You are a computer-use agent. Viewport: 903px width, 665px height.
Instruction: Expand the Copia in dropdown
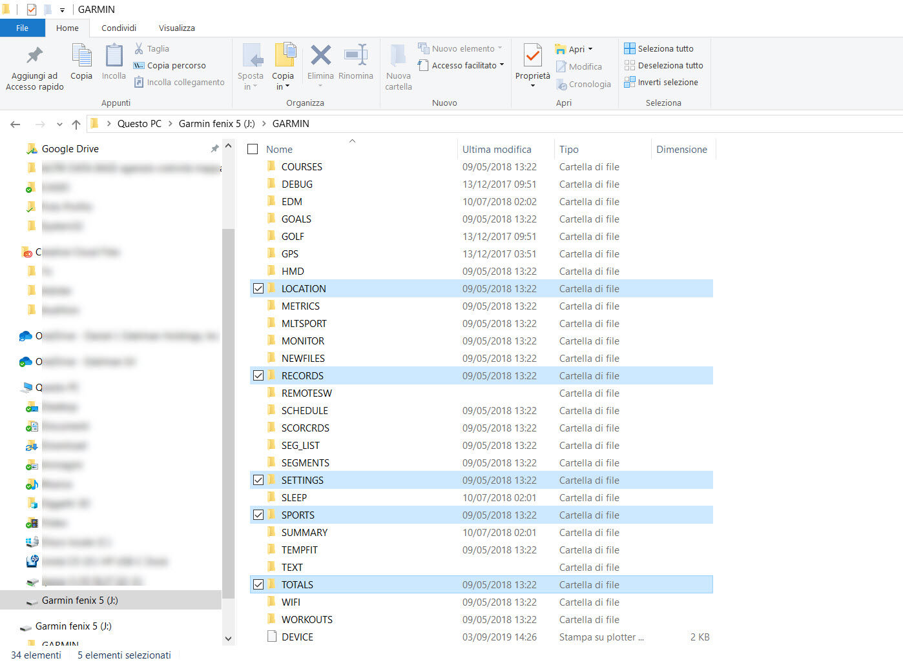[283, 86]
